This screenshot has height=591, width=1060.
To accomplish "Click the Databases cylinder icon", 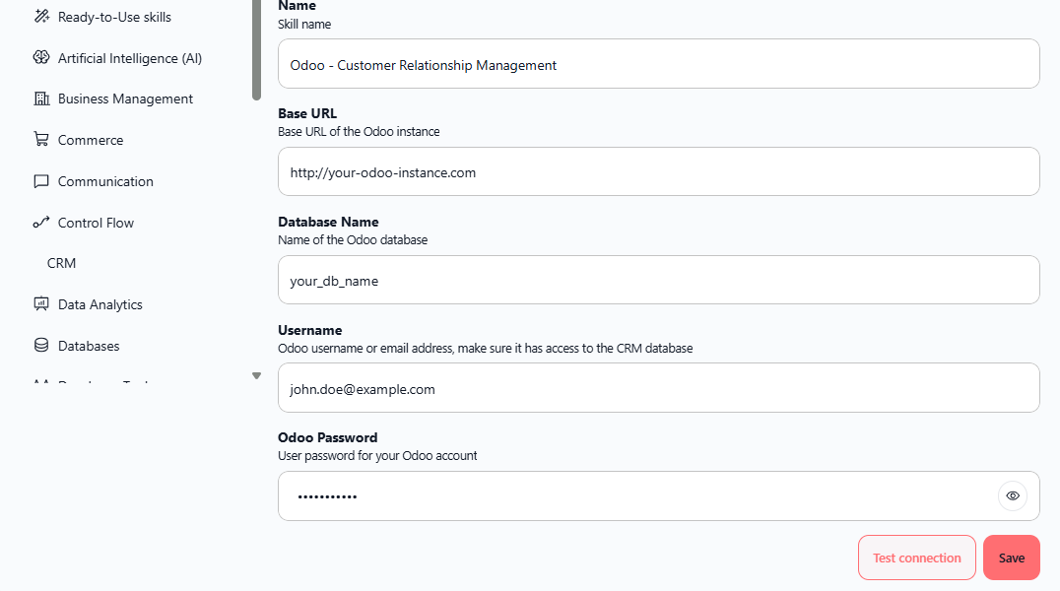I will [41, 346].
